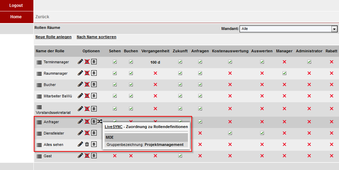Click the list icon beside Terminmanager
This screenshot has width=339, height=170.
[x=39, y=62]
